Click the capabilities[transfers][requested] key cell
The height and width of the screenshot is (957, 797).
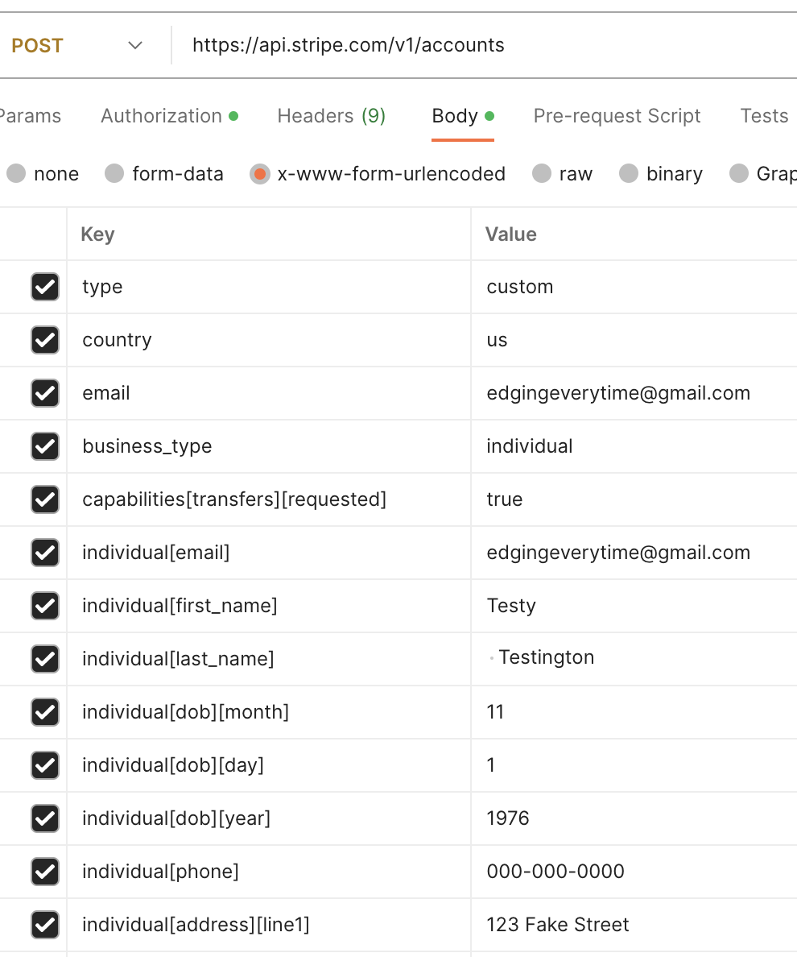click(269, 499)
